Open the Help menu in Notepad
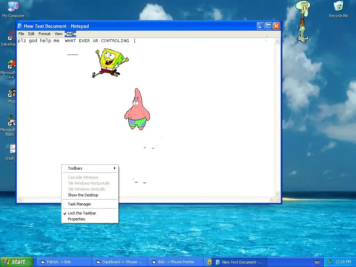Image resolution: width=356 pixels, height=267 pixels. [70, 34]
